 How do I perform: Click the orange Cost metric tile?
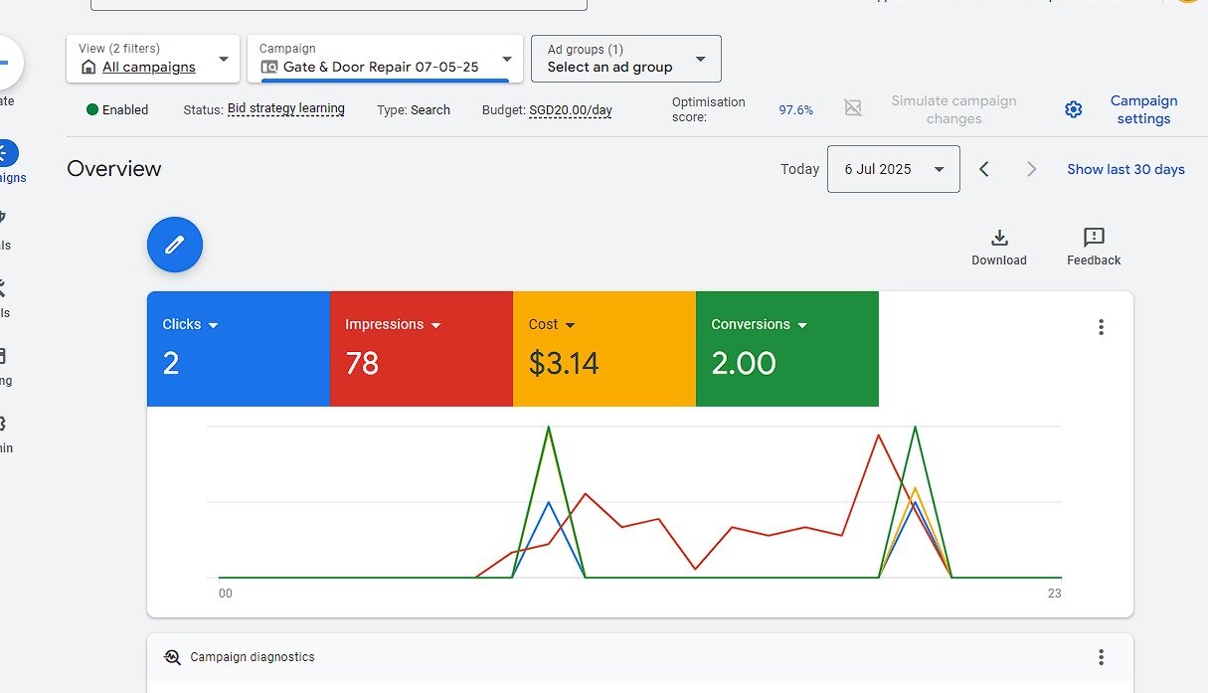point(604,349)
